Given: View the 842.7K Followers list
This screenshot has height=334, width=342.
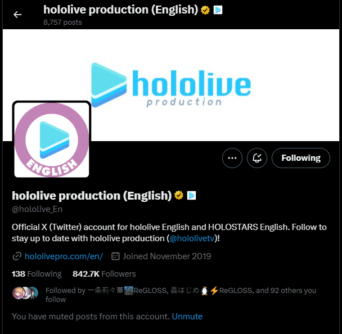Looking at the screenshot, I should [x=104, y=274].
